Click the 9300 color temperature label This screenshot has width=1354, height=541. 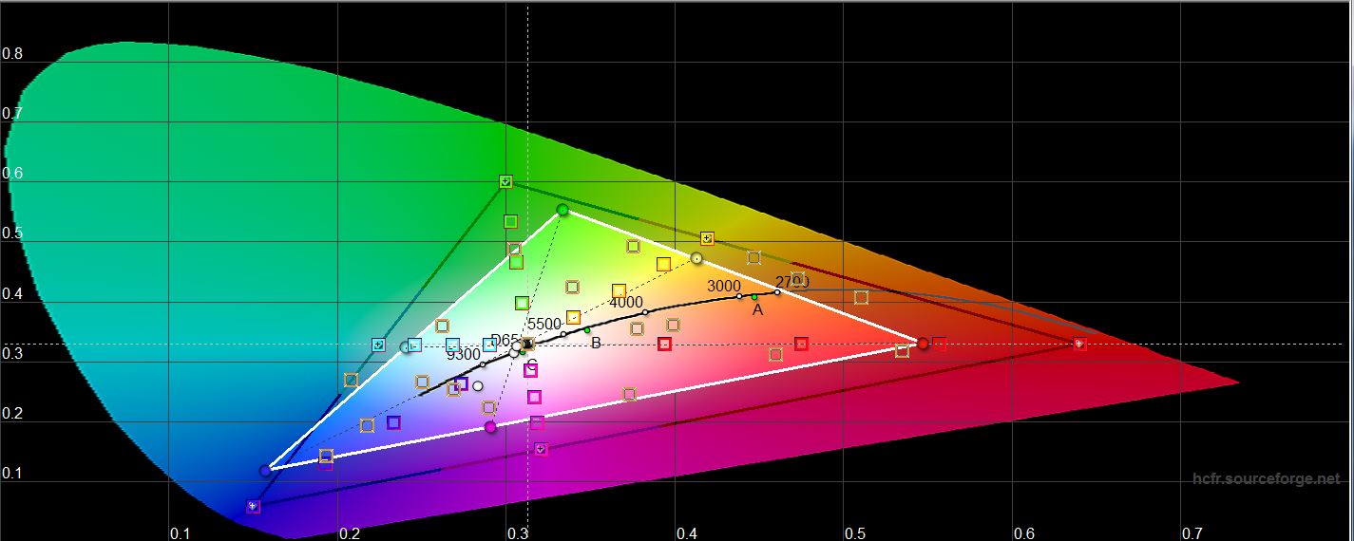coord(464,354)
